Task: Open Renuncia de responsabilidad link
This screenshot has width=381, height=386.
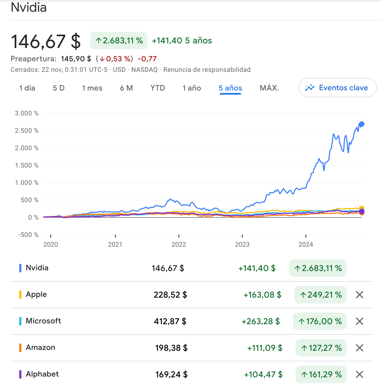Action: pos(207,70)
